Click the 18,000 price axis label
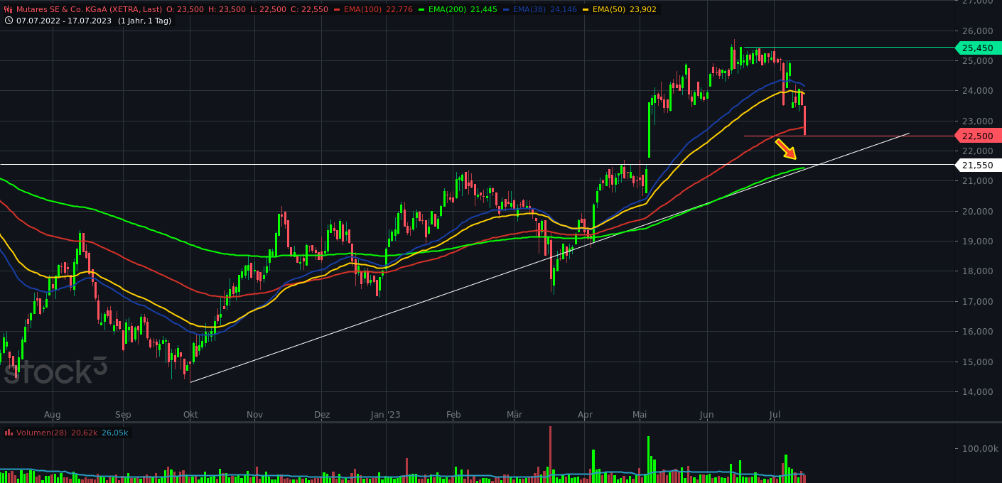Viewport: 1002px width, 483px height. pyautogui.click(x=977, y=271)
